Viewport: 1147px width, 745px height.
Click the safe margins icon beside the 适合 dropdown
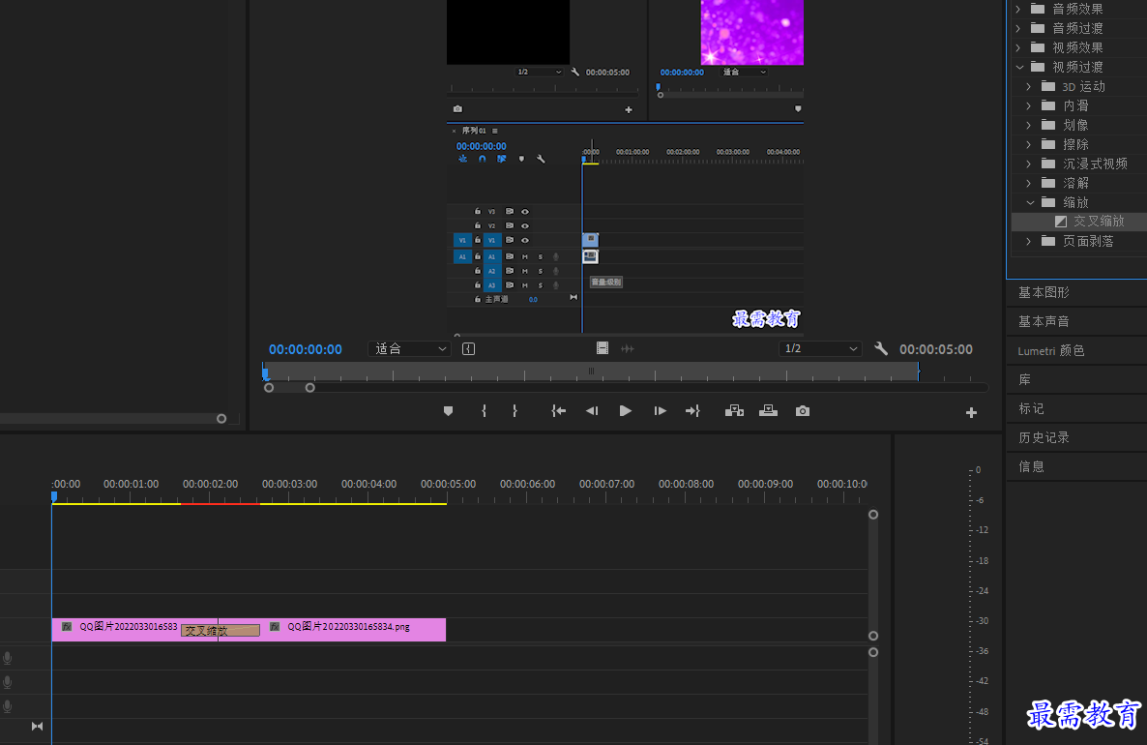click(469, 349)
